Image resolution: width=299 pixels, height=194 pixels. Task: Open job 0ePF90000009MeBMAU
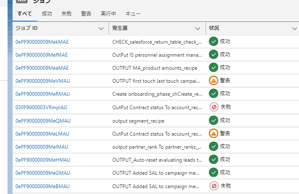pyautogui.click(x=42, y=186)
